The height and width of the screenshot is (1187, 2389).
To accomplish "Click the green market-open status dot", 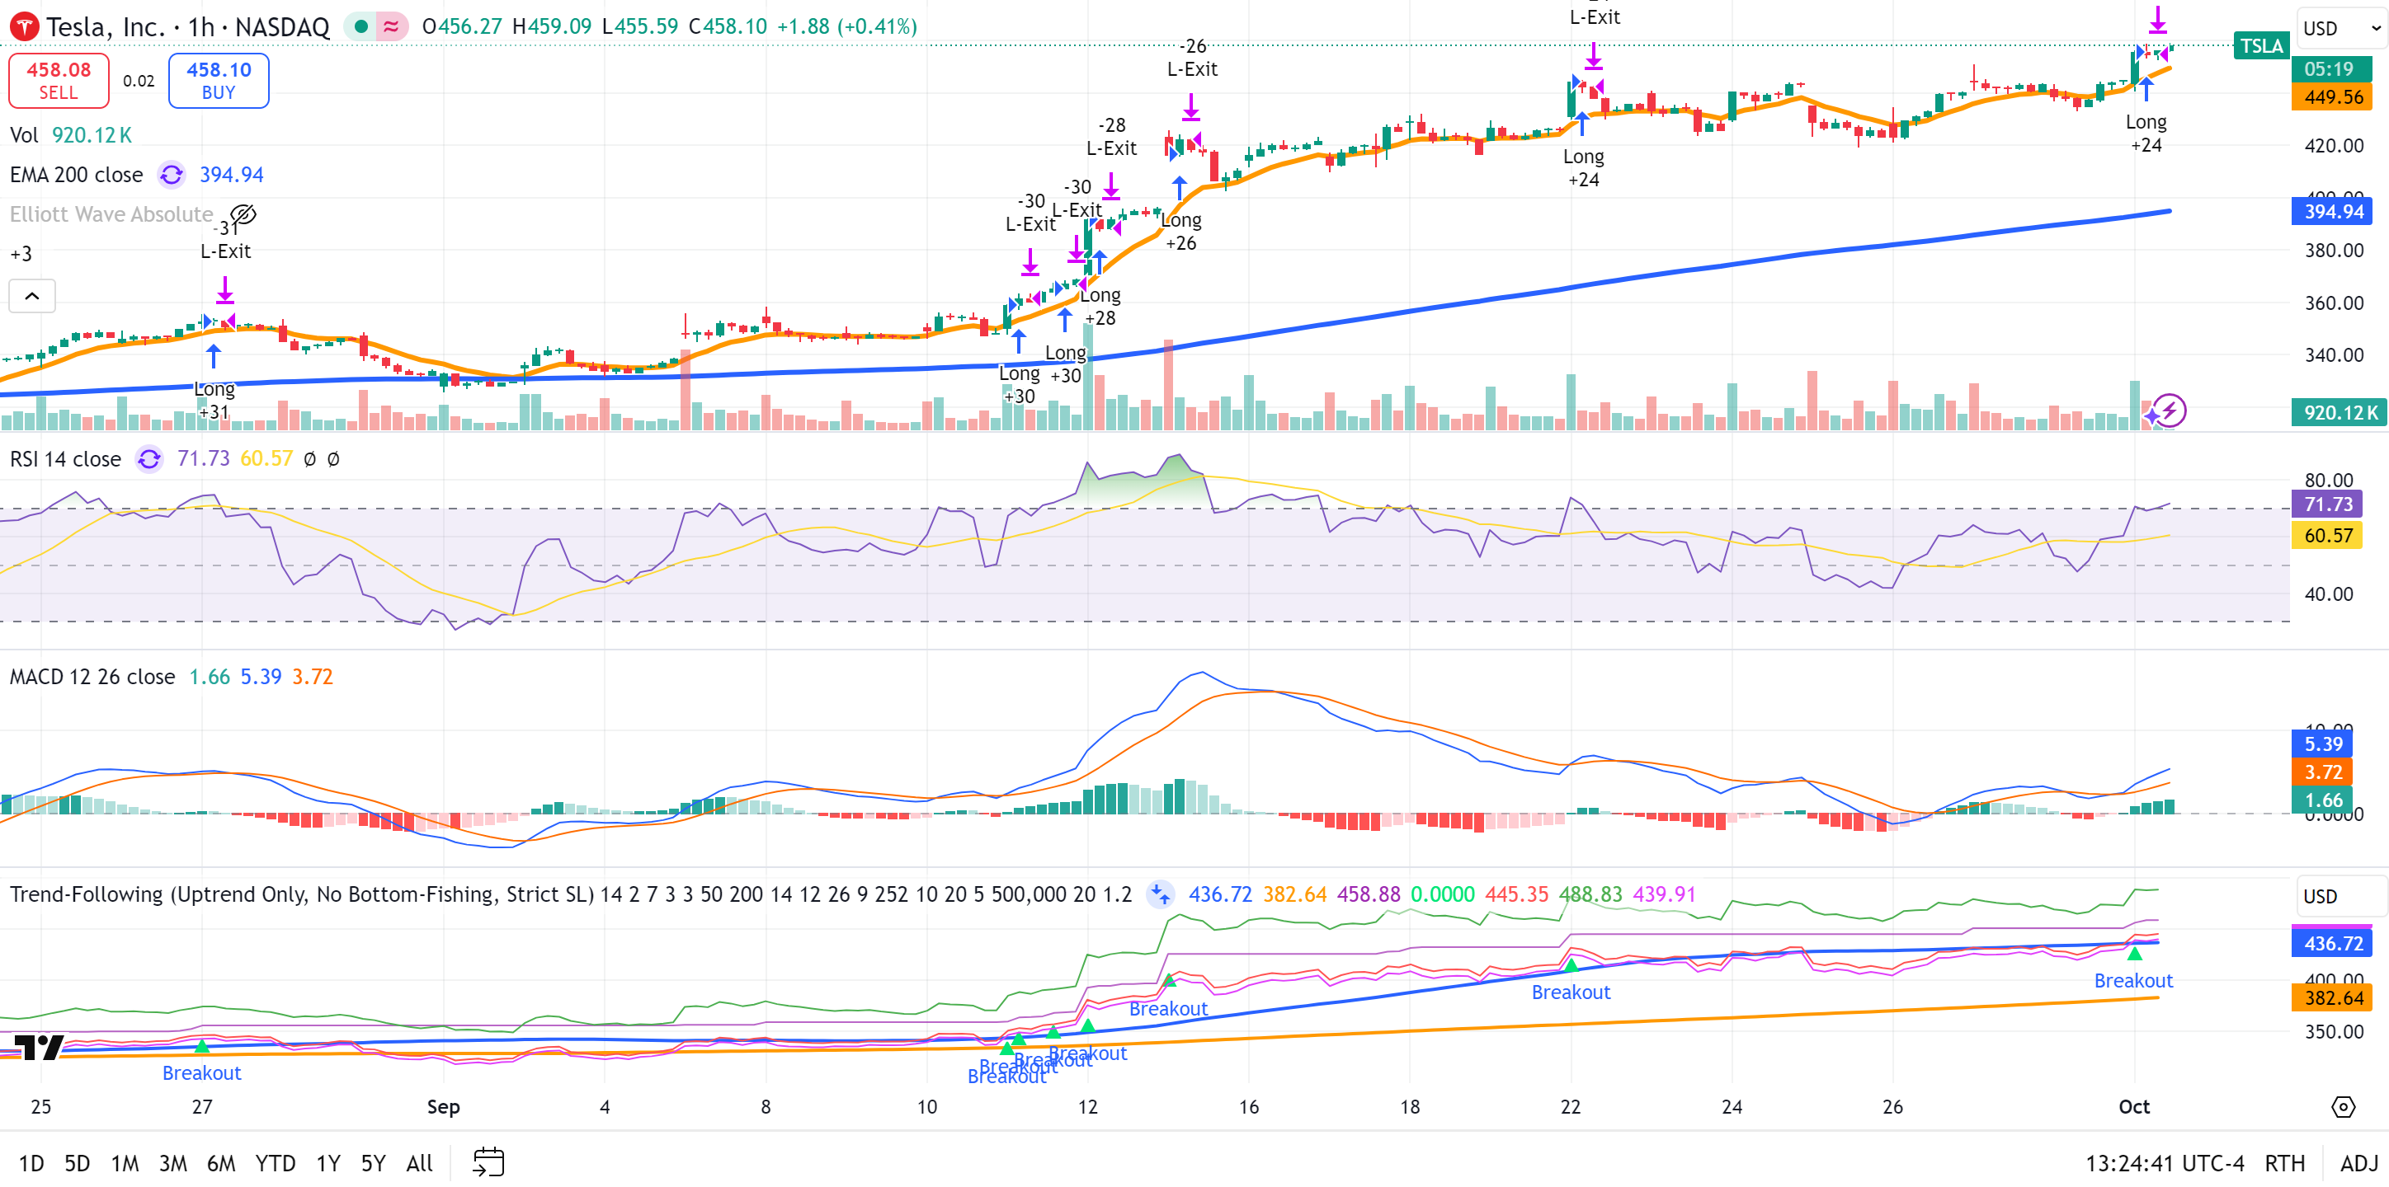I will [x=360, y=27].
